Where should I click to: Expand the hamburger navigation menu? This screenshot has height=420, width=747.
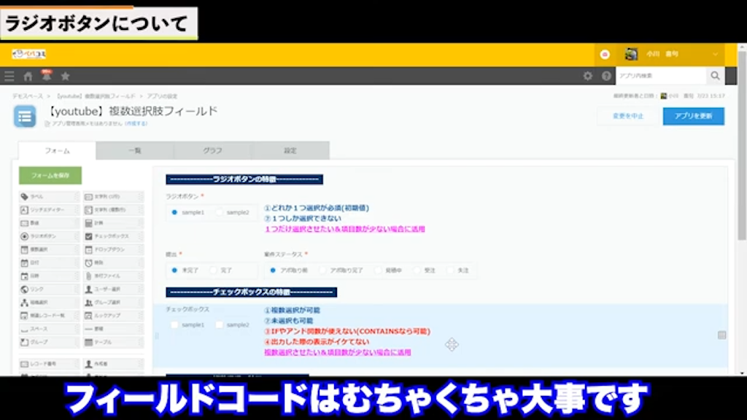point(9,75)
